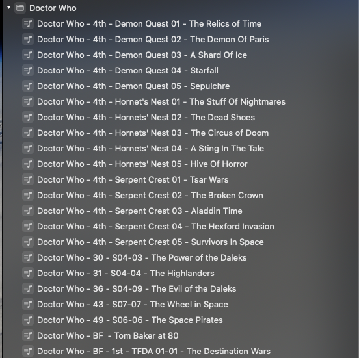Click playlist icon for The Evil of the Daleks
Screen dimensions: 359x358
pos(28,288)
